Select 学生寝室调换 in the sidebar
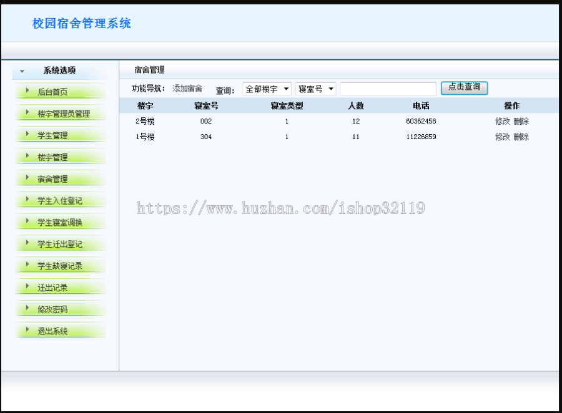 pos(60,221)
